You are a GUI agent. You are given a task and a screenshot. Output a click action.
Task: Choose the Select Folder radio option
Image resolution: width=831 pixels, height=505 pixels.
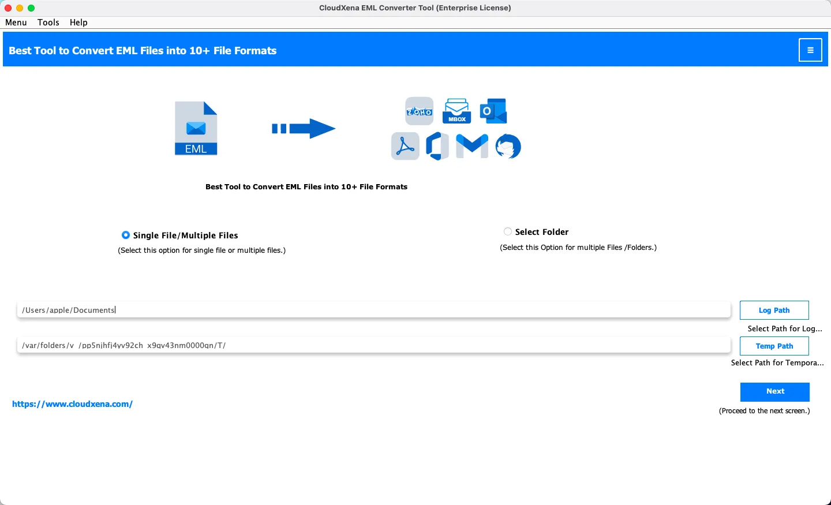pos(508,231)
